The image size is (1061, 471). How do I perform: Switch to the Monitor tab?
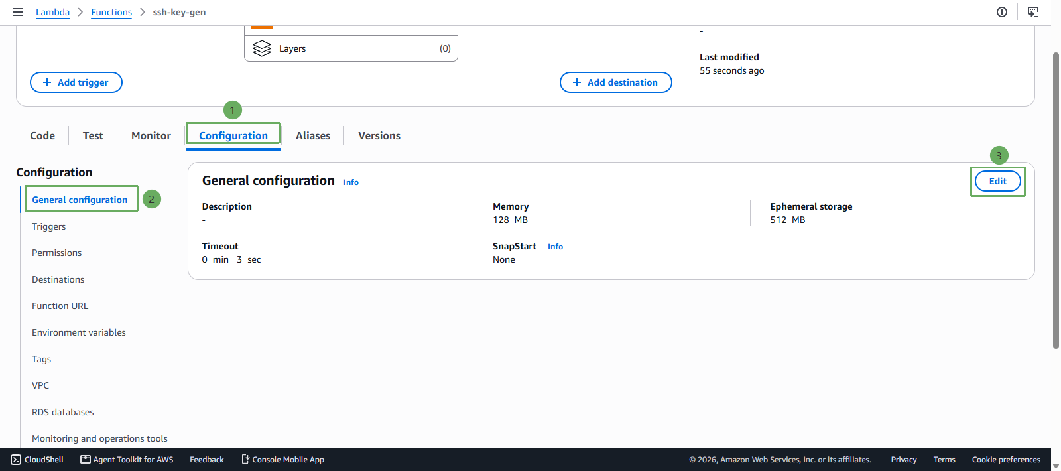coord(151,135)
